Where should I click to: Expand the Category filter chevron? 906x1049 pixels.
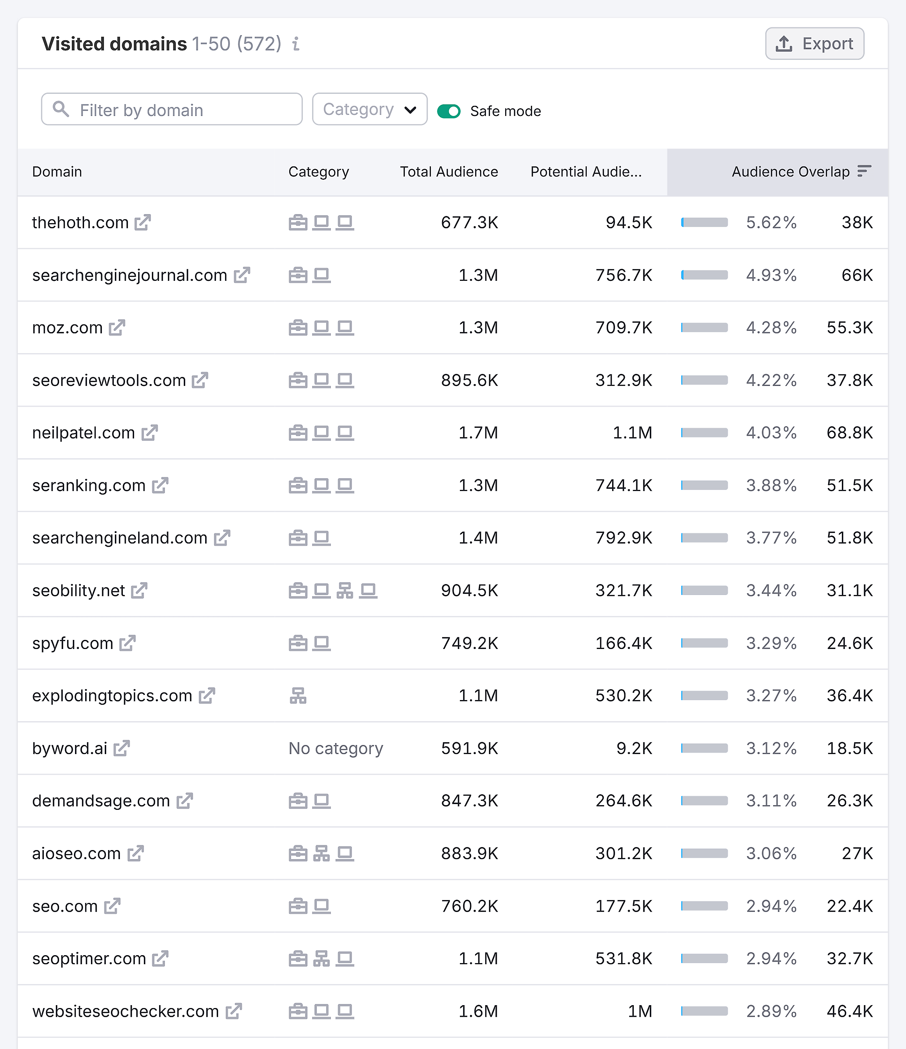[411, 109]
